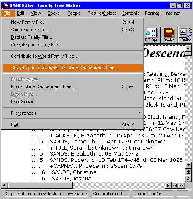The width and height of the screenshot is (193, 199).
Task: Click the Pages: 1 x 15 status field
Action: point(153,194)
